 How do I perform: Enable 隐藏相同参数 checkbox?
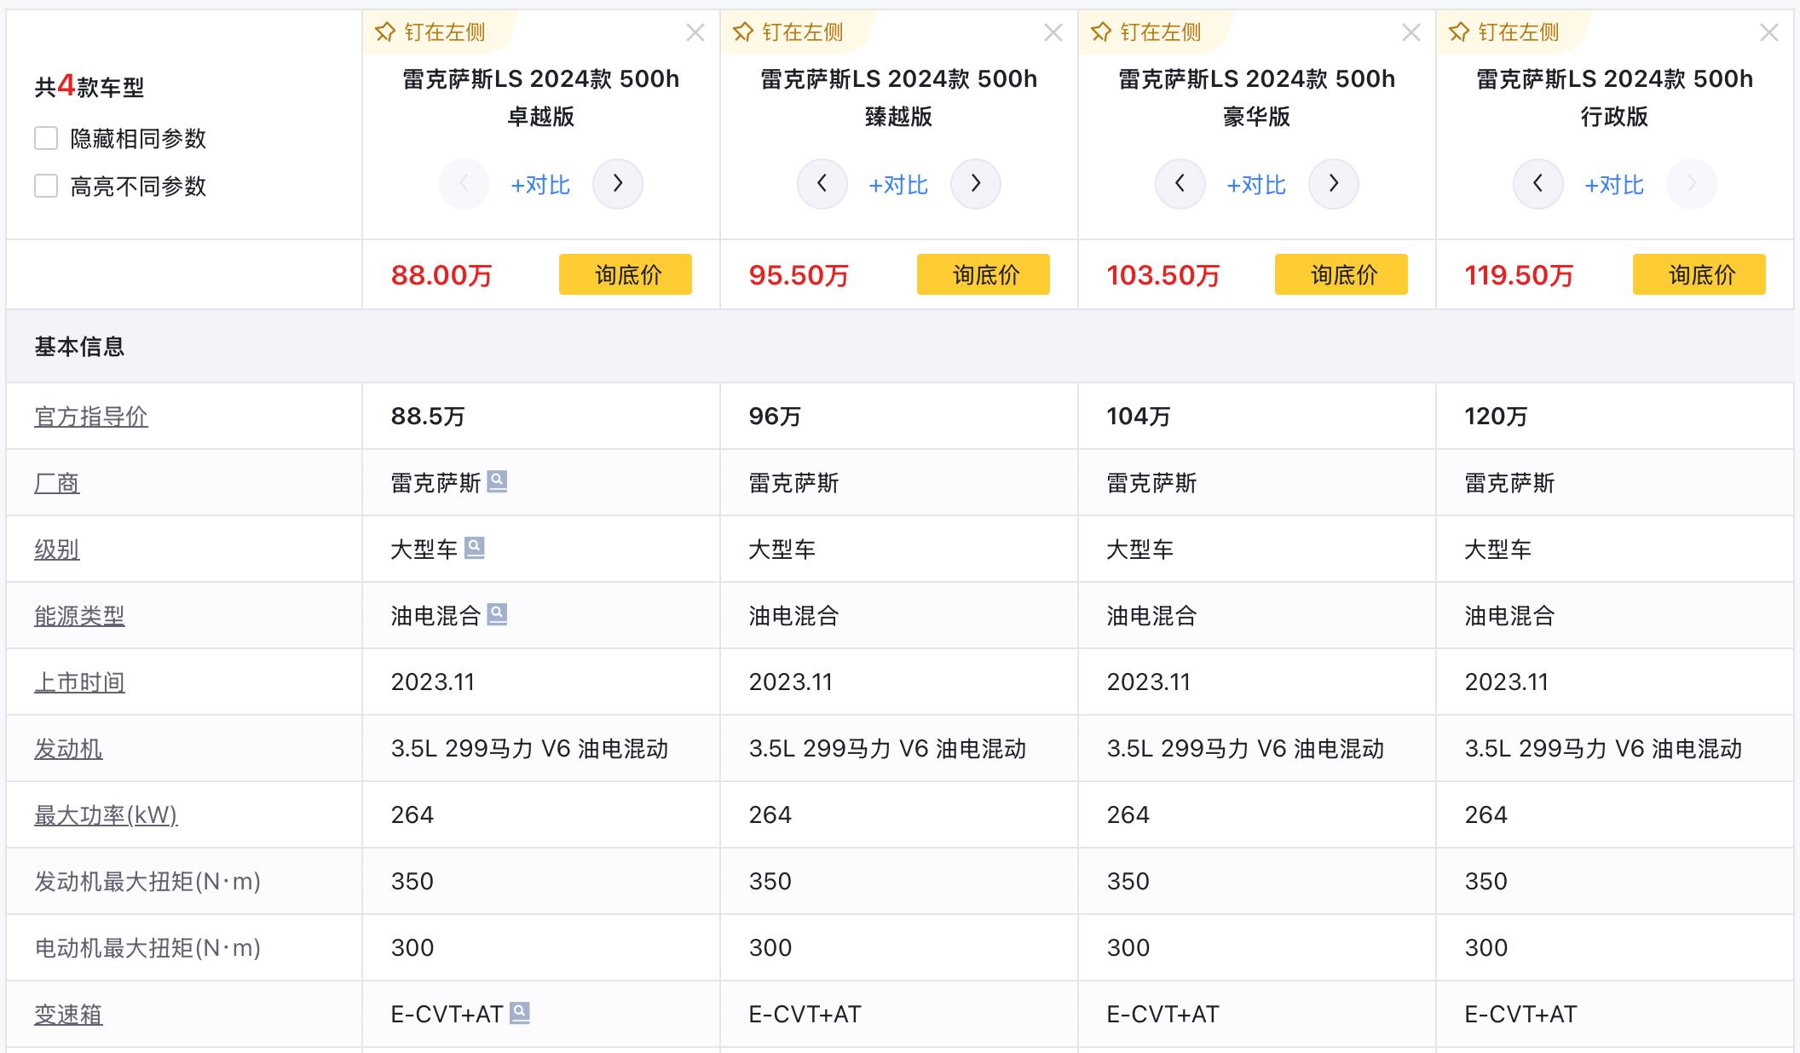[x=46, y=138]
